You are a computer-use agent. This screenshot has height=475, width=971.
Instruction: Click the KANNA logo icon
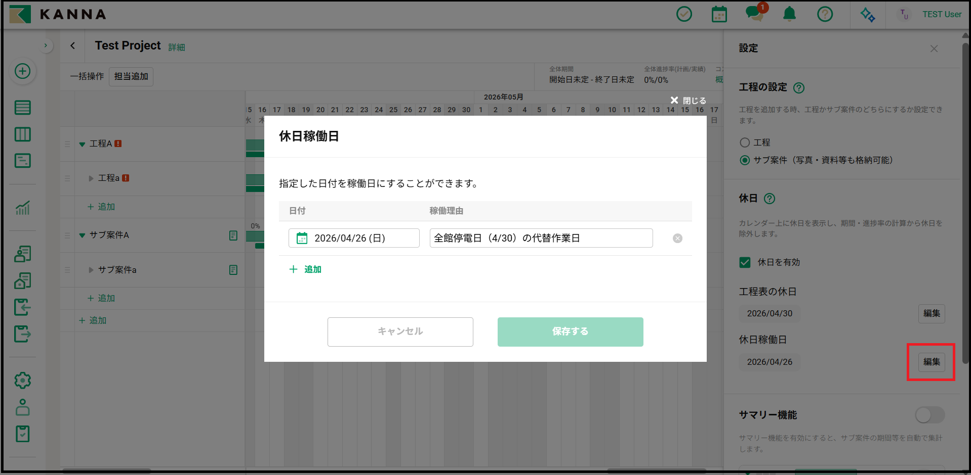click(20, 14)
